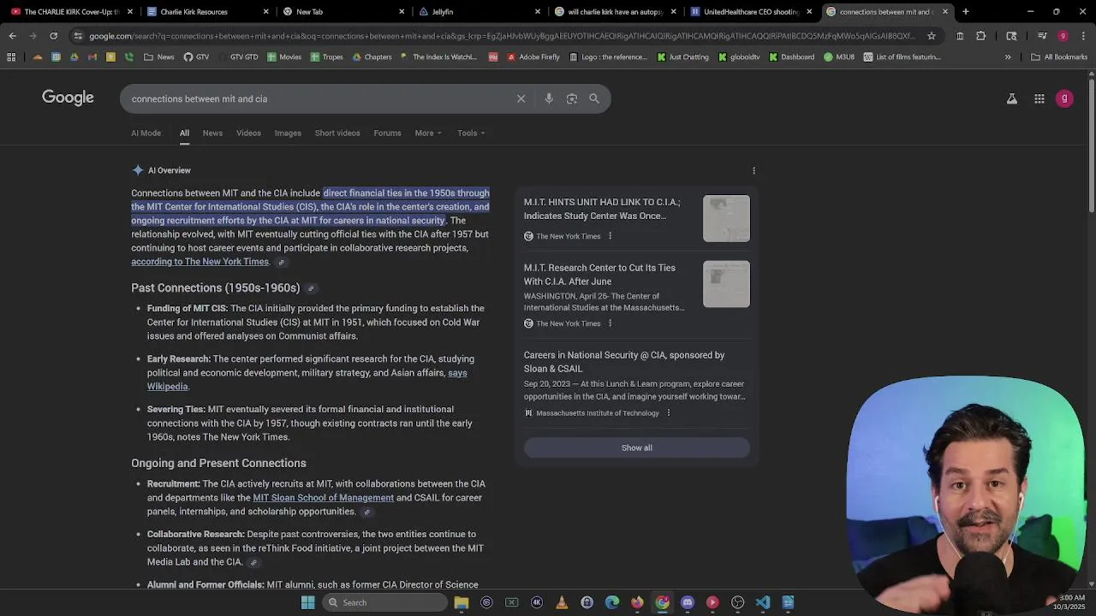This screenshot has width=1096, height=616.
Task: Open three-dot menu on the Massachusetts Institute of Technology result
Action: 668,413
